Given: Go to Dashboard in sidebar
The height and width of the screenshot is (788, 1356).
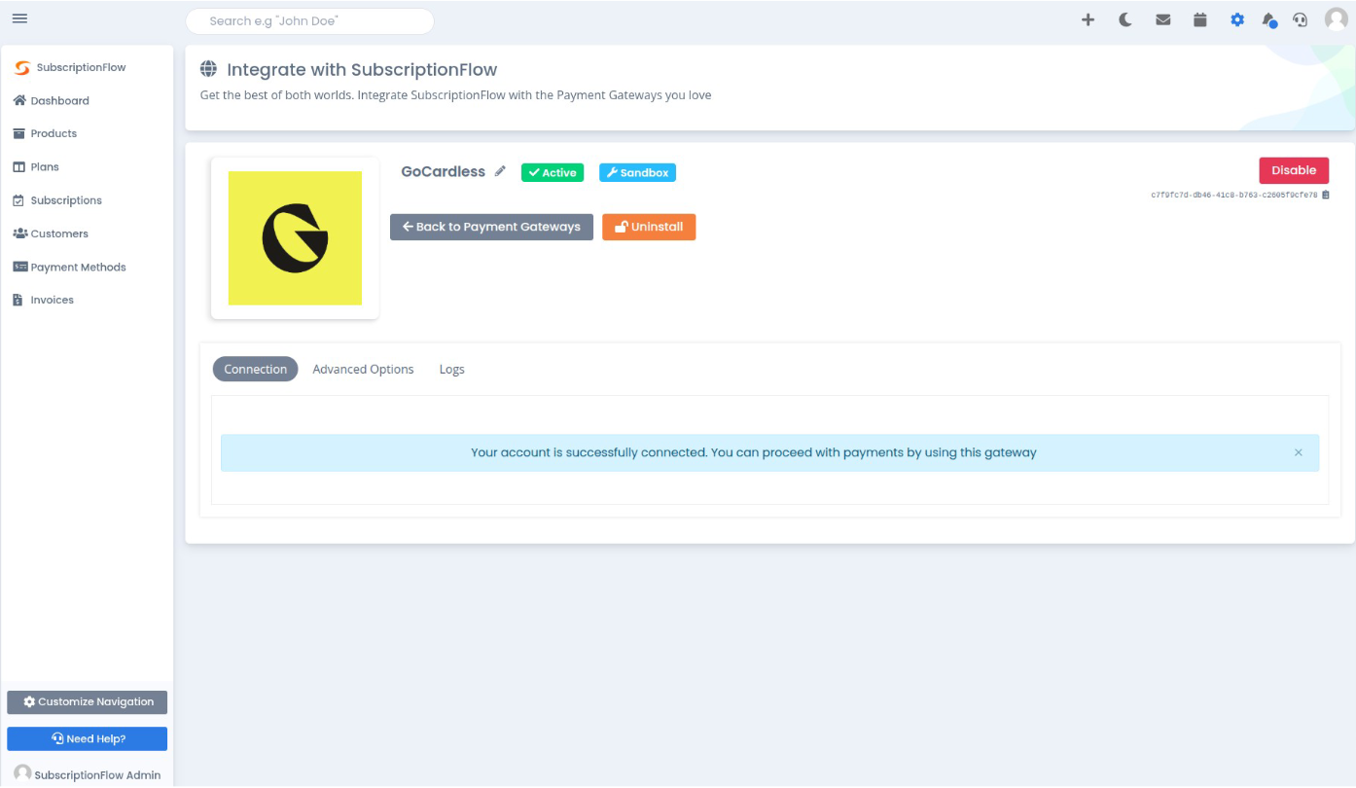Looking at the screenshot, I should click(52, 100).
